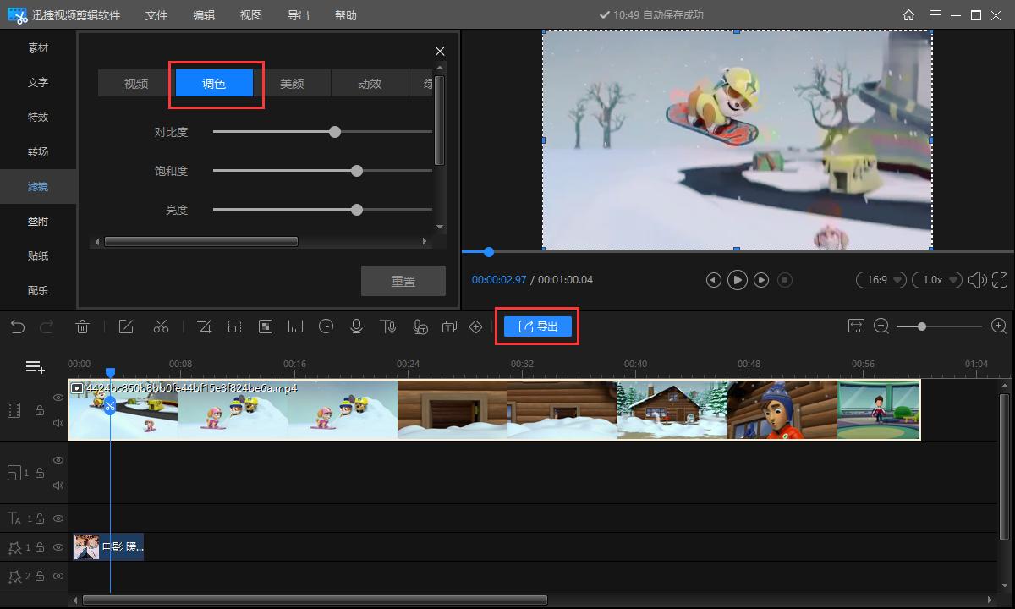The image size is (1015, 609).
Task: Hide the main video track with eye icon
Action: pyautogui.click(x=58, y=398)
